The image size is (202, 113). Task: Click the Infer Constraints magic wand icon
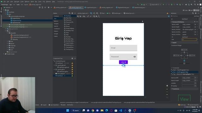coord(91,16)
